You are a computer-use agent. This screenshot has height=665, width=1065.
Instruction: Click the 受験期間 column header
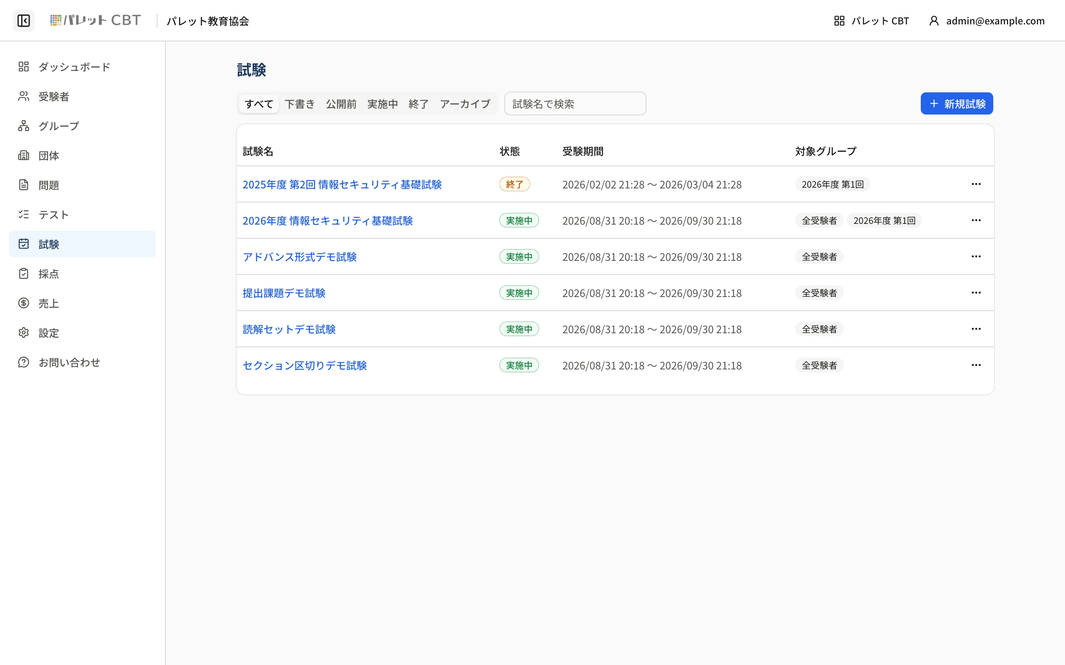(583, 151)
